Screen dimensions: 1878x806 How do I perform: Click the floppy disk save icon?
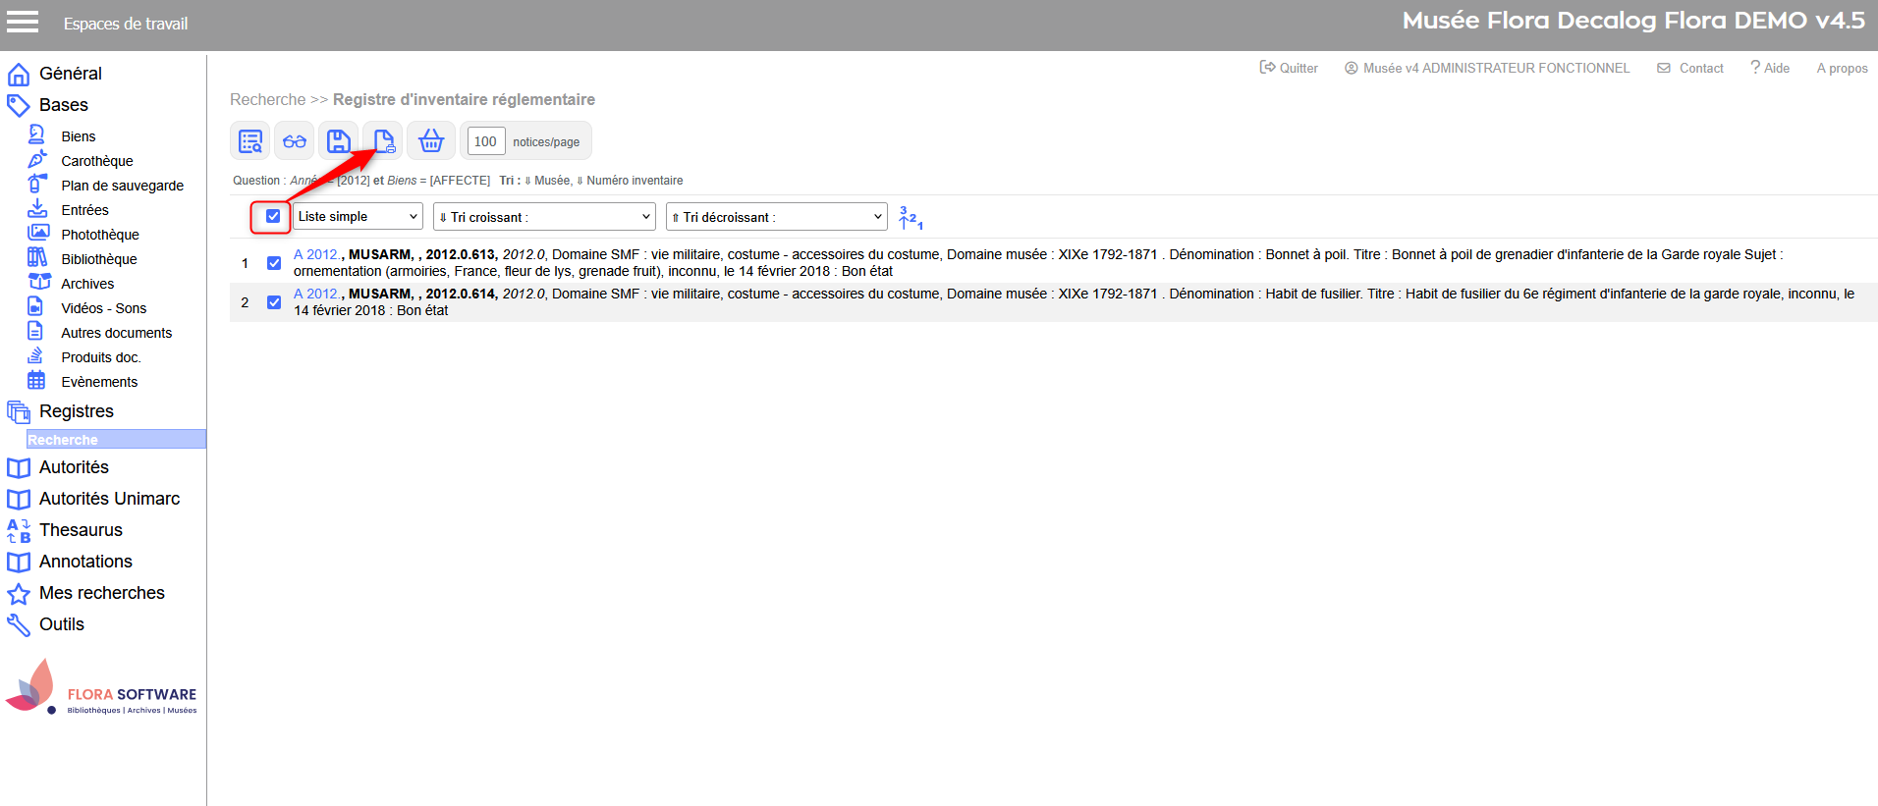(339, 141)
